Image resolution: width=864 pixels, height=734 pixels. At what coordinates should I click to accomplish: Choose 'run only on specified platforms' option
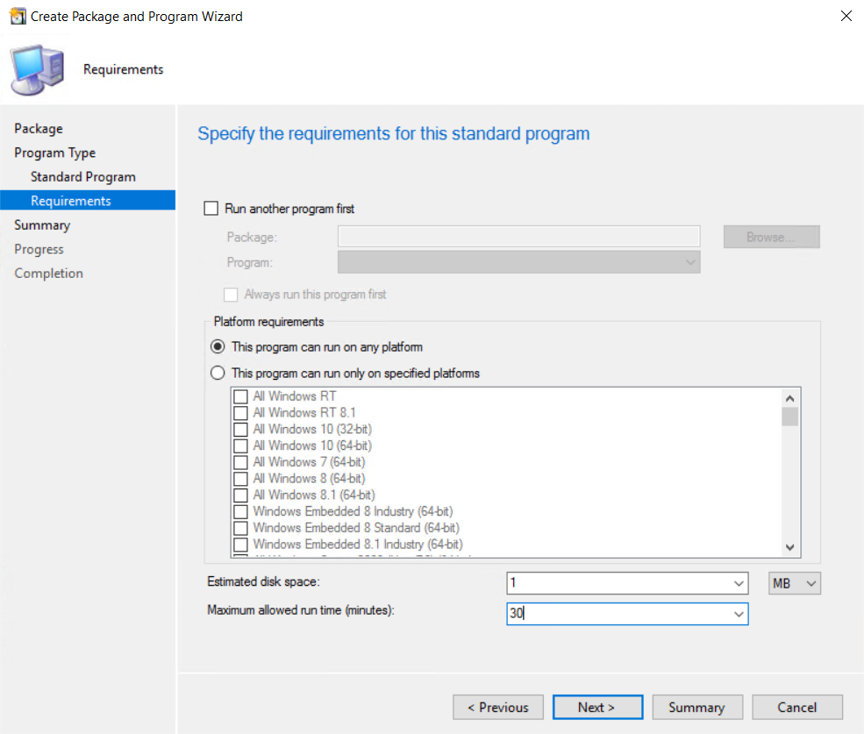coord(218,373)
